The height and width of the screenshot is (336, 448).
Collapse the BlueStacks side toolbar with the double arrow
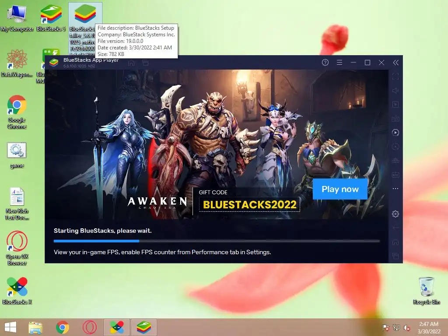395,63
